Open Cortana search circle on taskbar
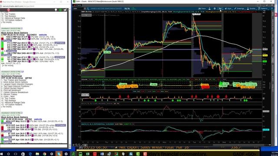 [x=8, y=154]
